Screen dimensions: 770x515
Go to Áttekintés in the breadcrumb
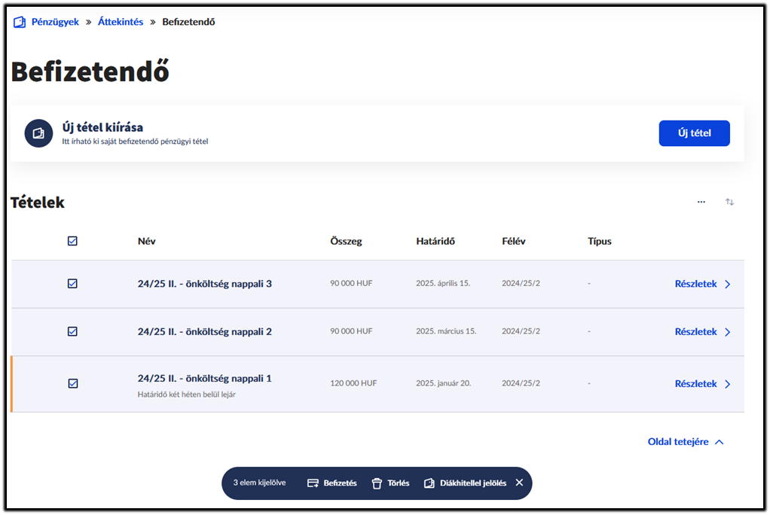point(121,22)
